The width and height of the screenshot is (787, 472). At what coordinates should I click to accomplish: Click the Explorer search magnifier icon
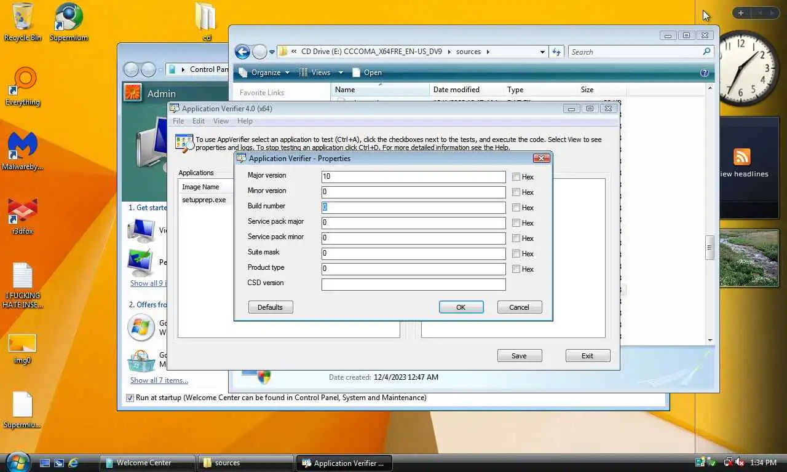(x=706, y=52)
